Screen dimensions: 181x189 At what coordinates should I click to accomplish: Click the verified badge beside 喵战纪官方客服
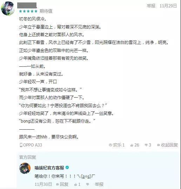pyautogui.click(x=67, y=168)
